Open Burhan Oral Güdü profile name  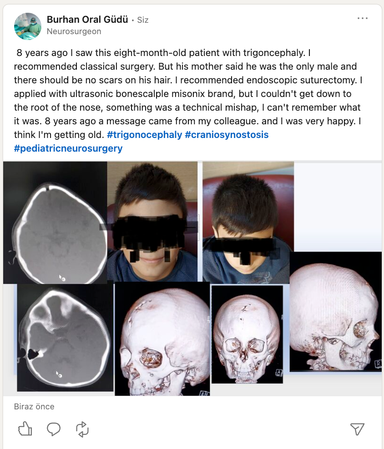click(87, 20)
